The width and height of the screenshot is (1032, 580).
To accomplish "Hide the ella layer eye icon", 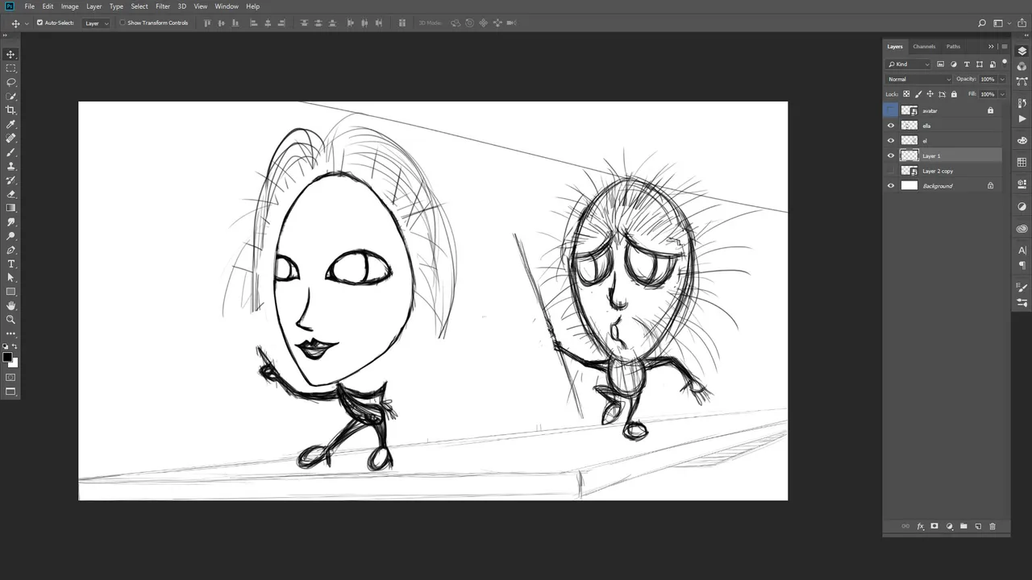I will [x=891, y=126].
